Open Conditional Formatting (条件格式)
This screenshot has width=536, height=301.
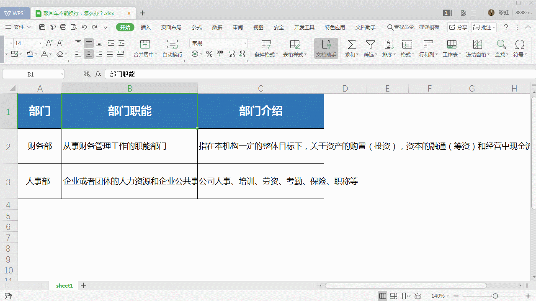265,48
